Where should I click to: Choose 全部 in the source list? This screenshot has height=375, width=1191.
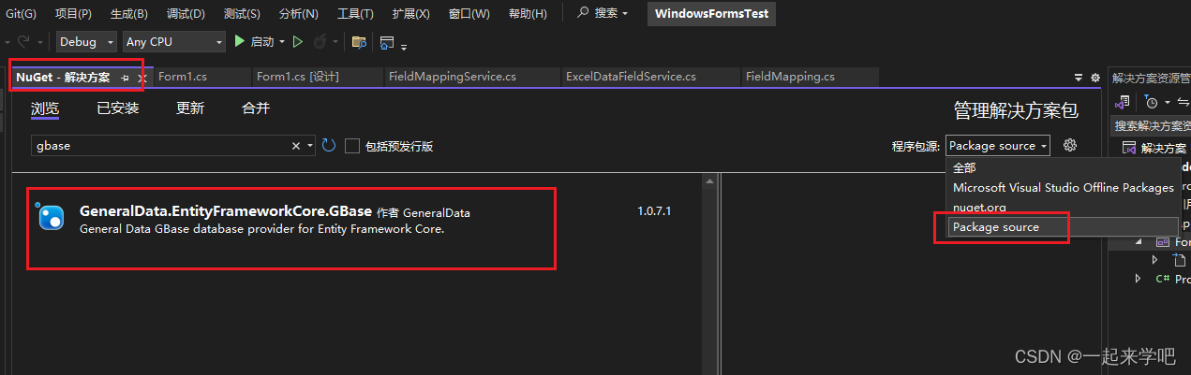(1062, 168)
